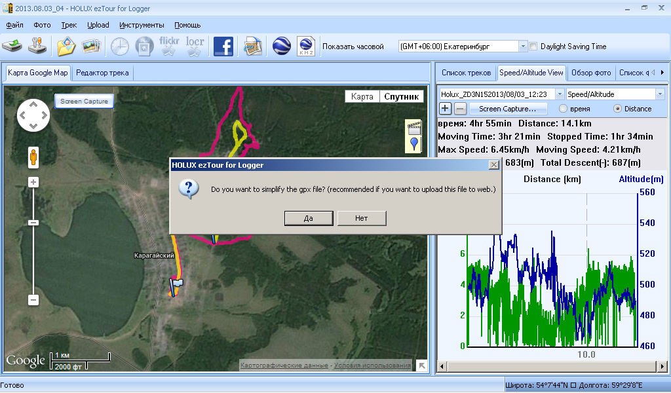671x393 pixels.
Task: Click the chart zoom-out minus button
Action: pos(460,108)
